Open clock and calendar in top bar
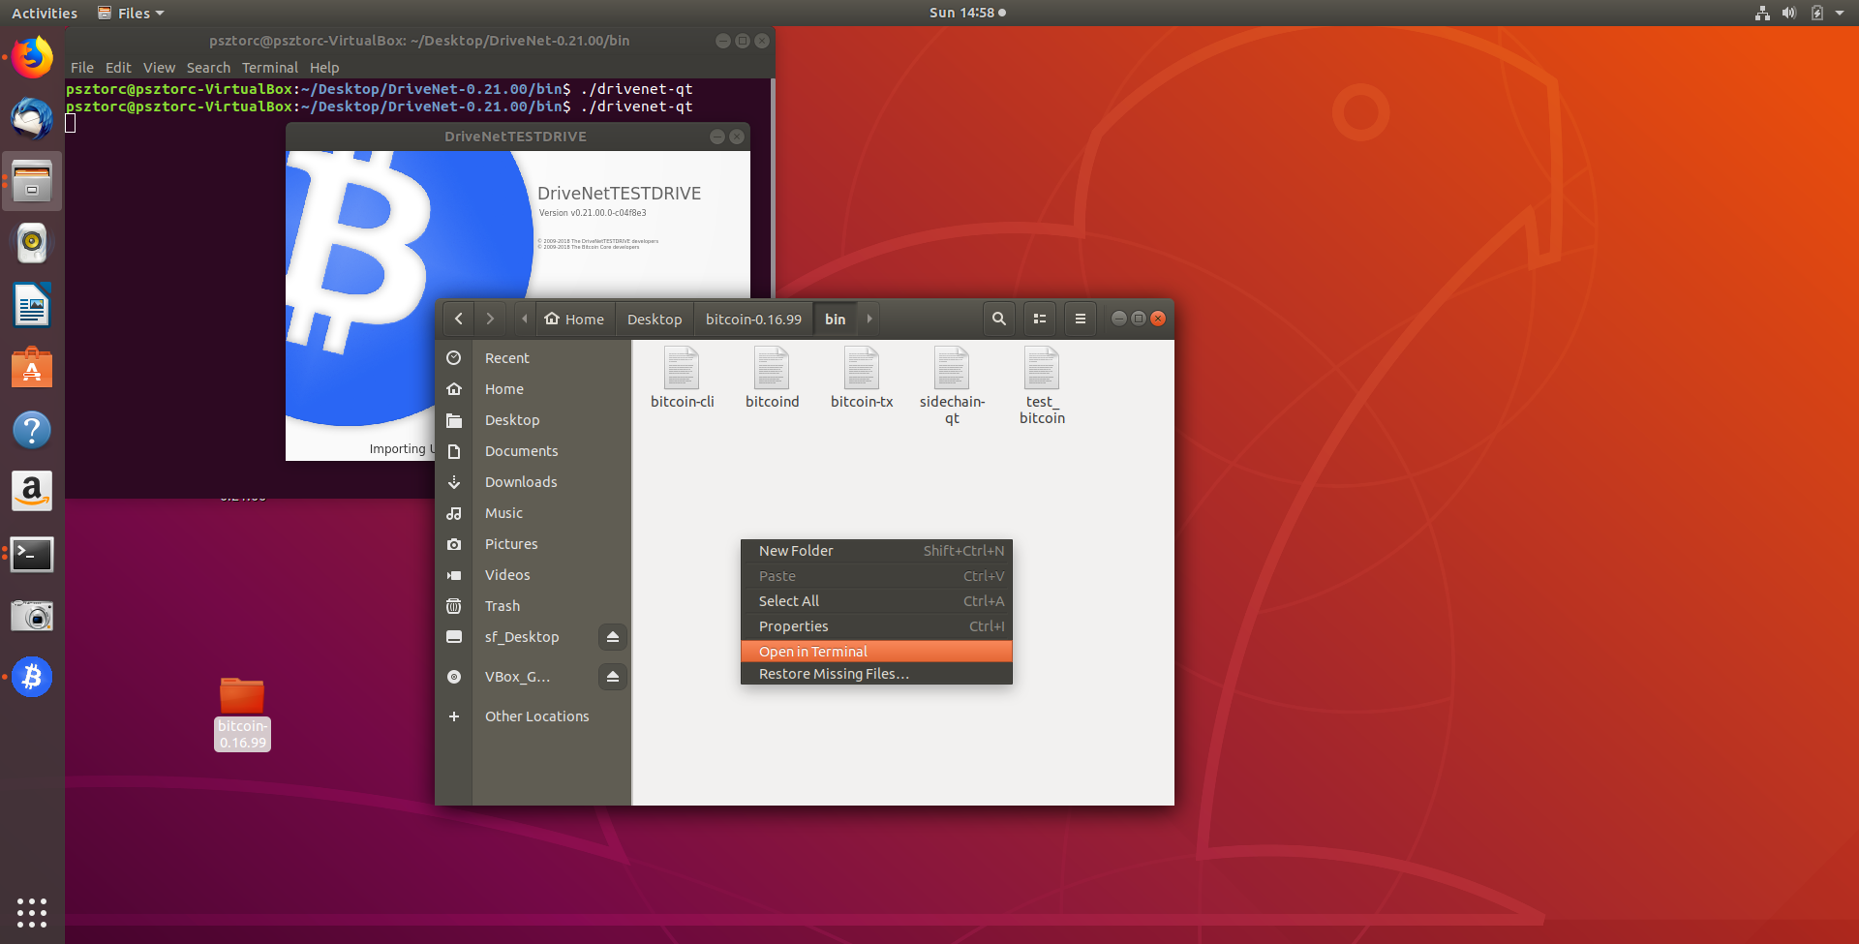Screen dimensions: 1859x944 coord(967,13)
